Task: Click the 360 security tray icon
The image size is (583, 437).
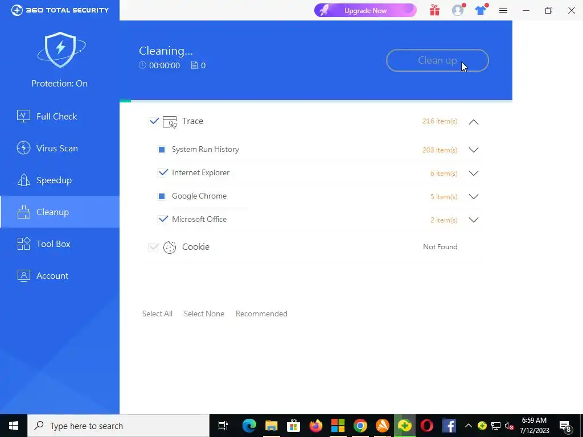Action: [x=482, y=426]
